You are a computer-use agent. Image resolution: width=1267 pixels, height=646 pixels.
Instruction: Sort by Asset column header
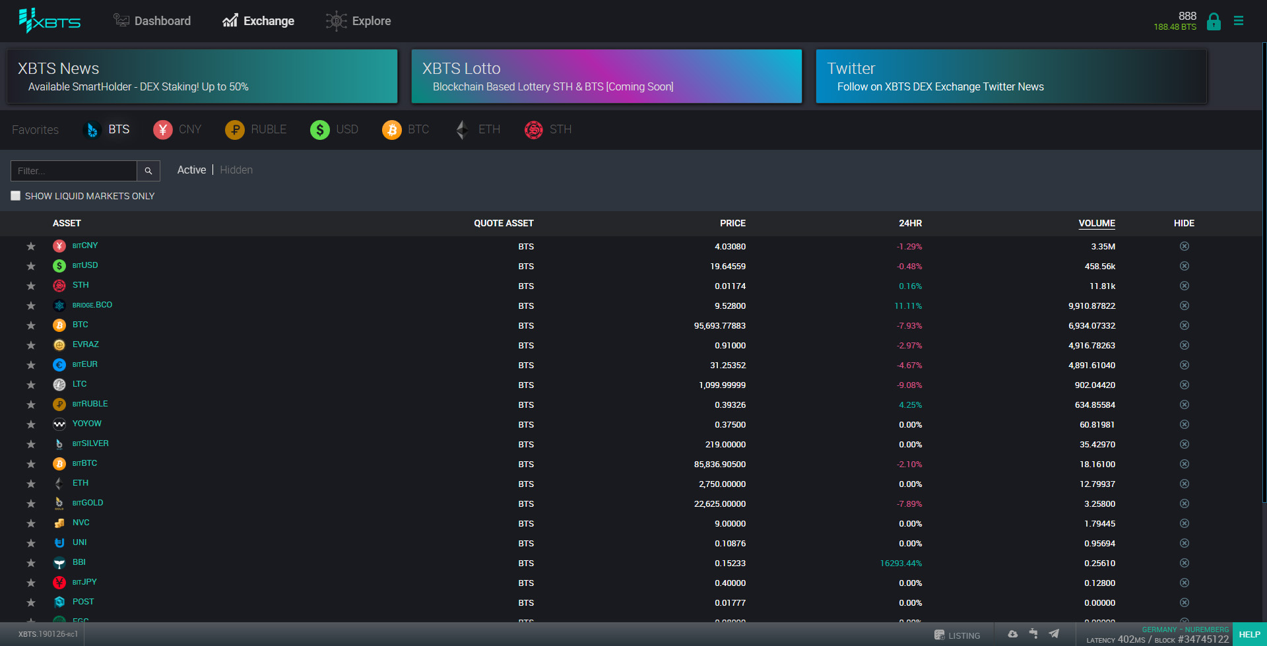coord(67,224)
